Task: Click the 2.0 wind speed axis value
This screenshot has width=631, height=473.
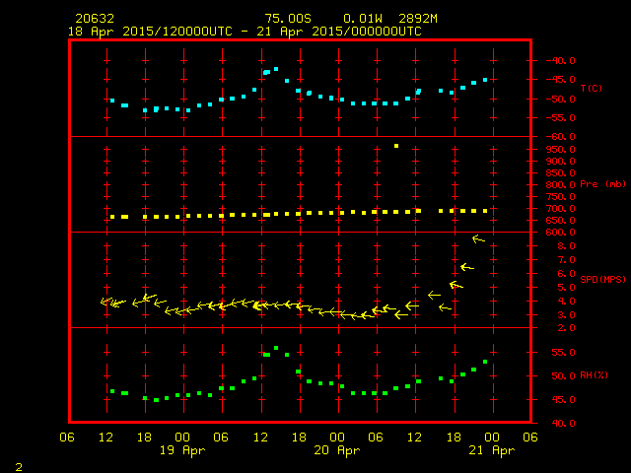Action: (566, 328)
